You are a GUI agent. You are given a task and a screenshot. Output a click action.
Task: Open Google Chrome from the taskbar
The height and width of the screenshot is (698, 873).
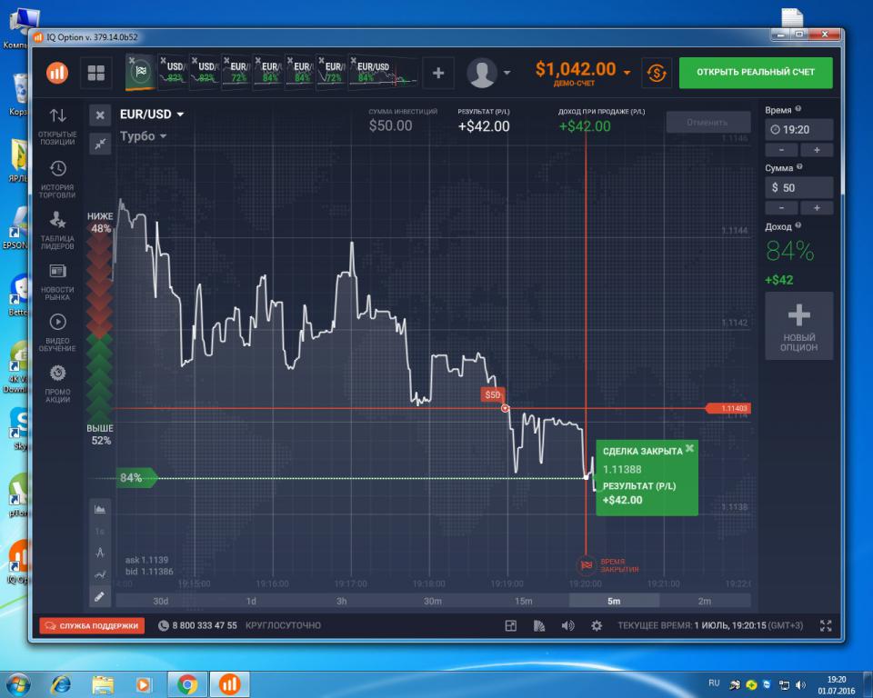pos(187,684)
